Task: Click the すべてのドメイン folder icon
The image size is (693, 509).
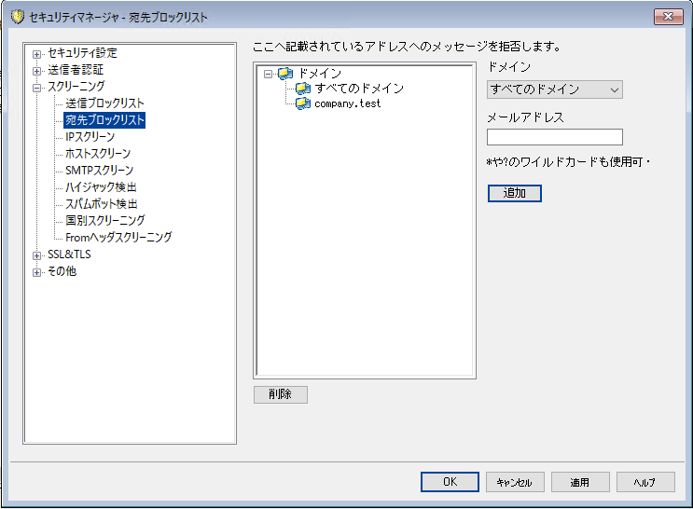Action: tap(302, 89)
